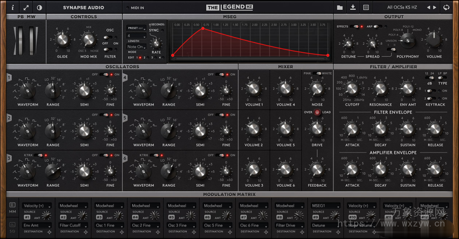Viewport: 459px width, 239px height.
Task: Click destination target icon under Osc 6 Fine
Action: (266, 232)
